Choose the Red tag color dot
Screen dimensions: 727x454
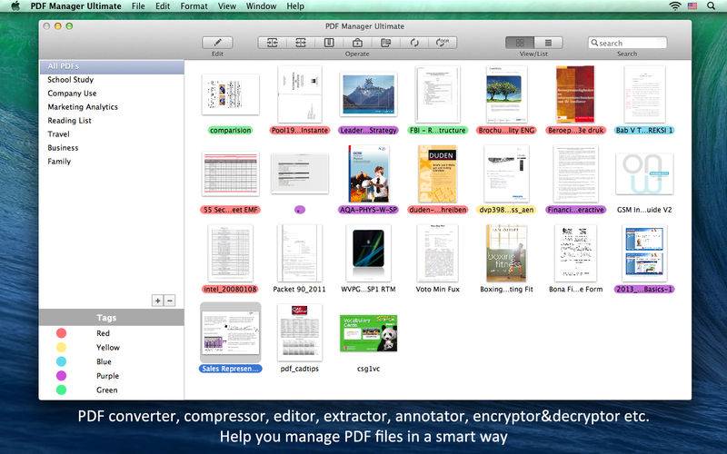tap(61, 333)
